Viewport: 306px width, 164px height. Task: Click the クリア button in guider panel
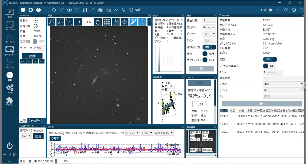tap(55, 139)
